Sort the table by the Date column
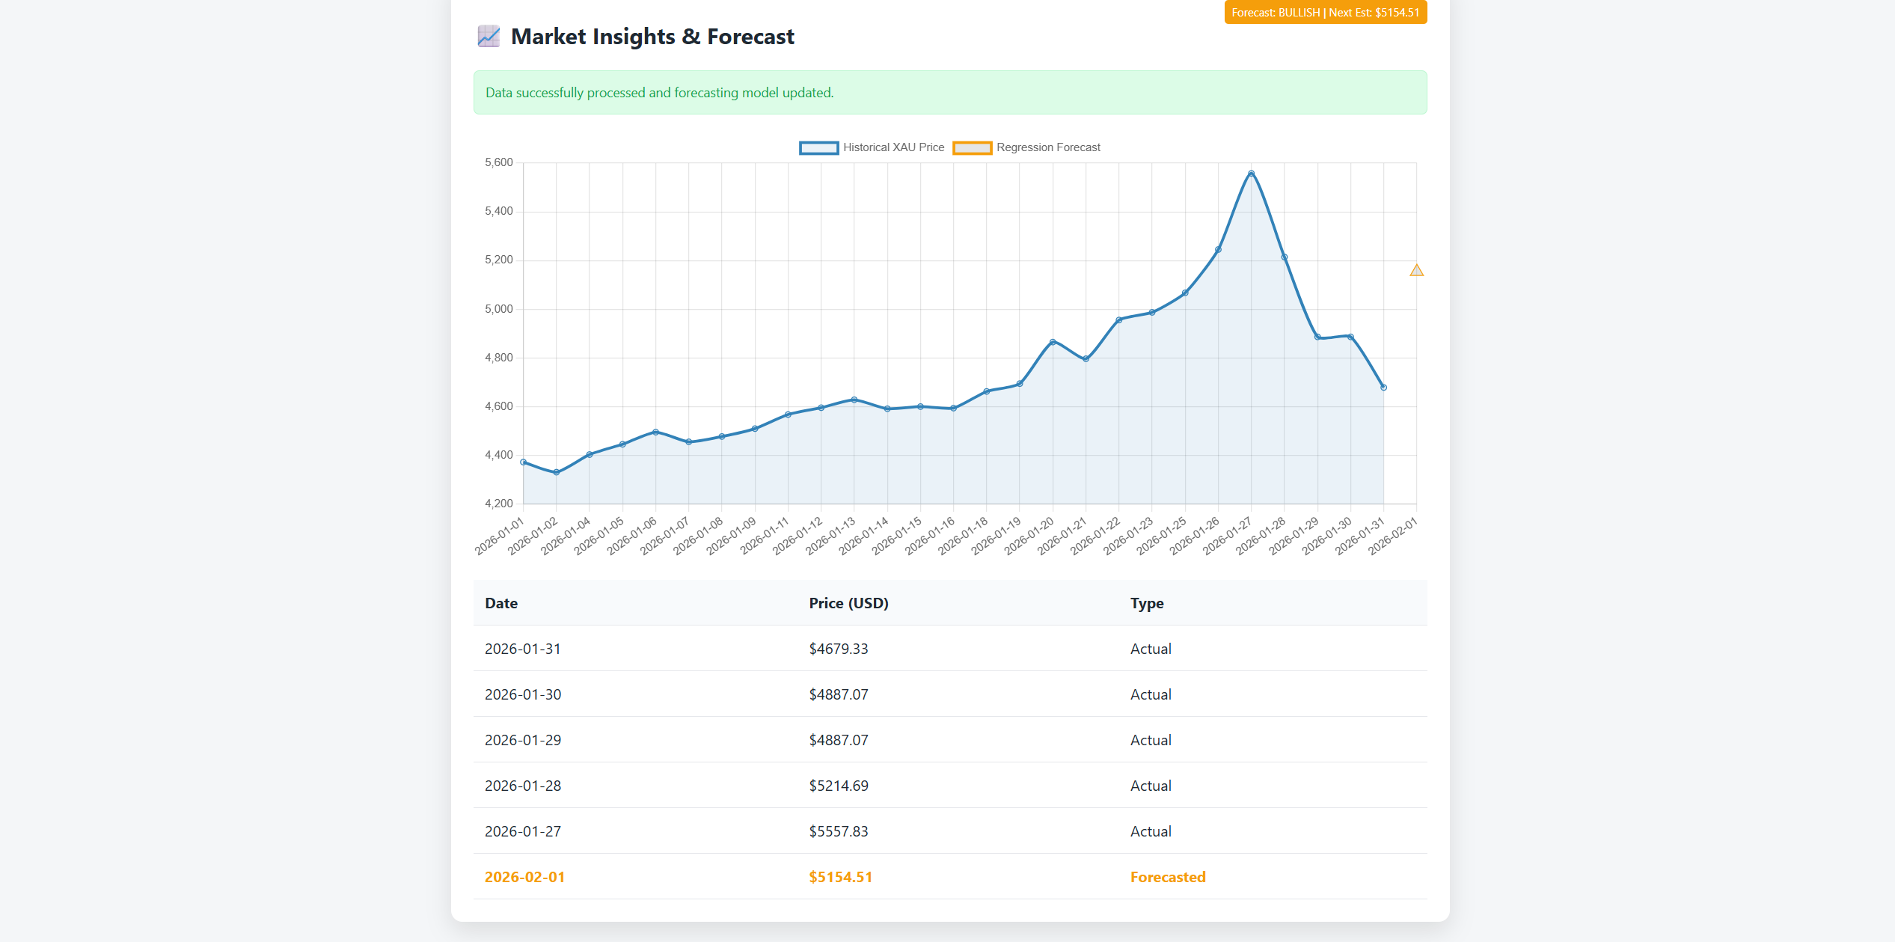The width and height of the screenshot is (1895, 942). [500, 603]
